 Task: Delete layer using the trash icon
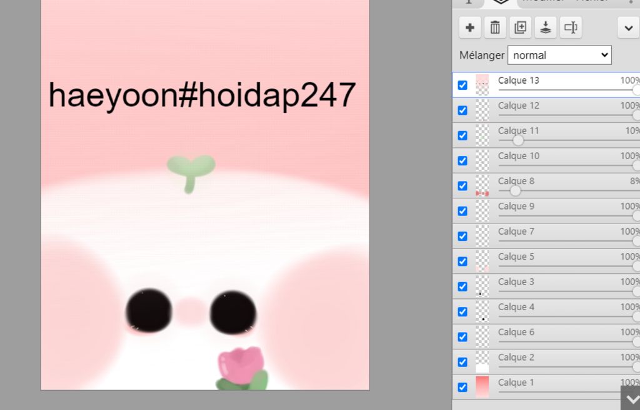(495, 27)
